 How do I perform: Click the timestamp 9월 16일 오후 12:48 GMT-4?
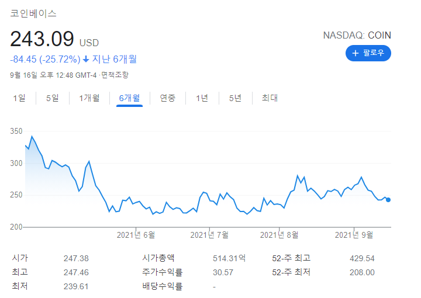(x=53, y=75)
